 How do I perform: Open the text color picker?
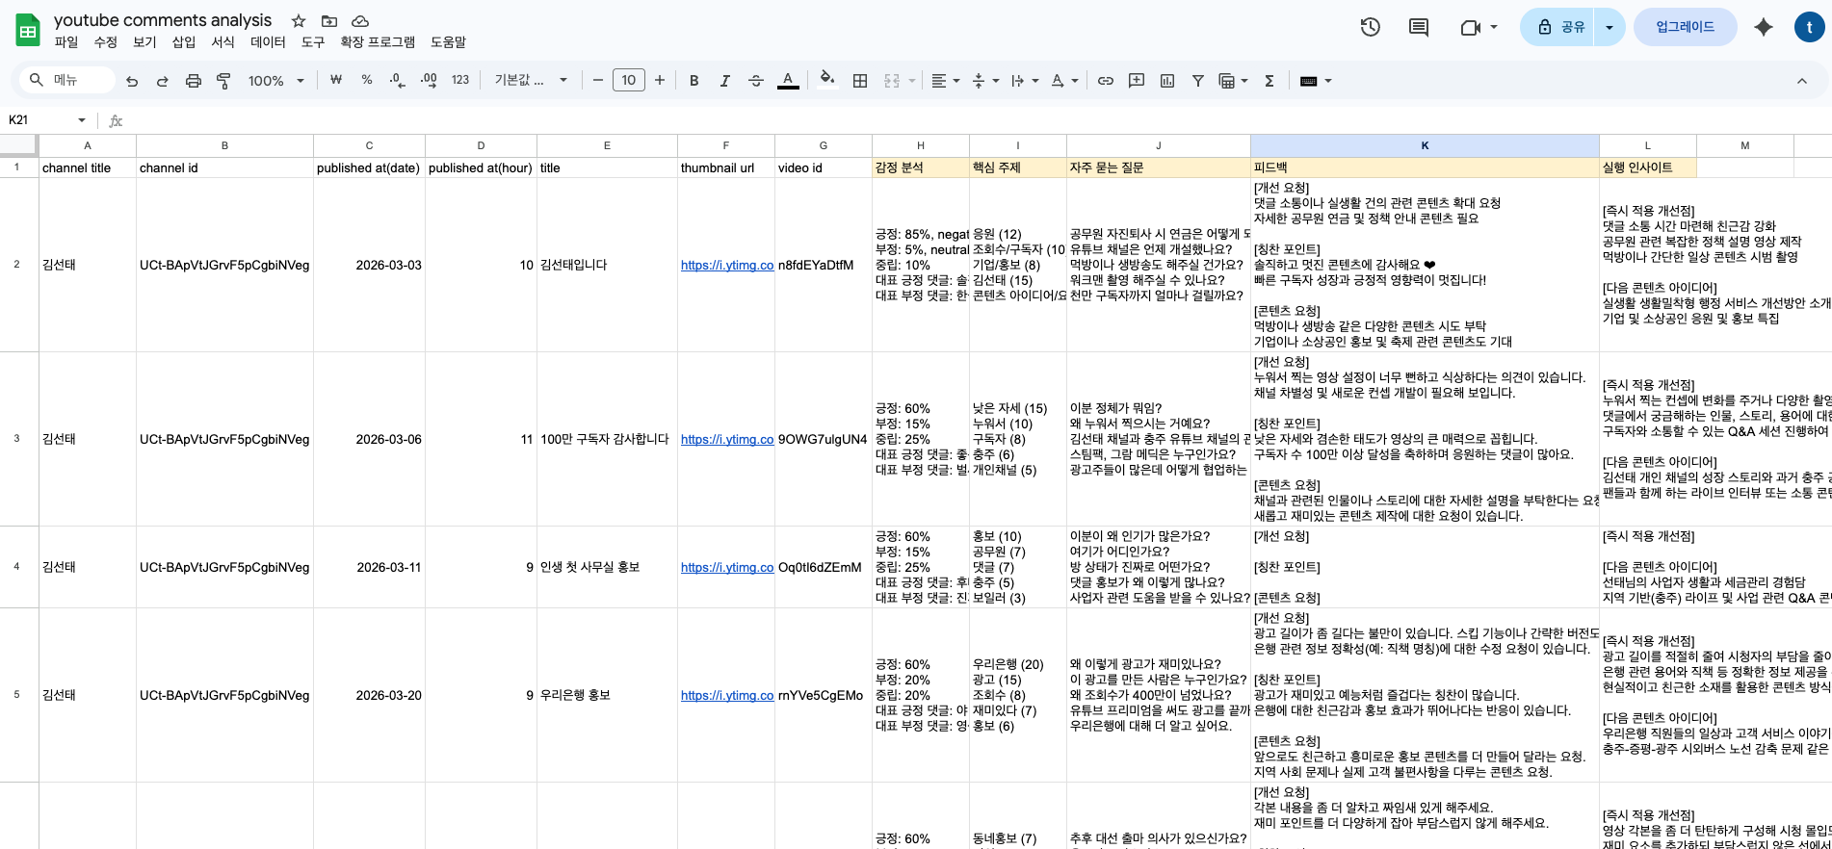(x=788, y=81)
